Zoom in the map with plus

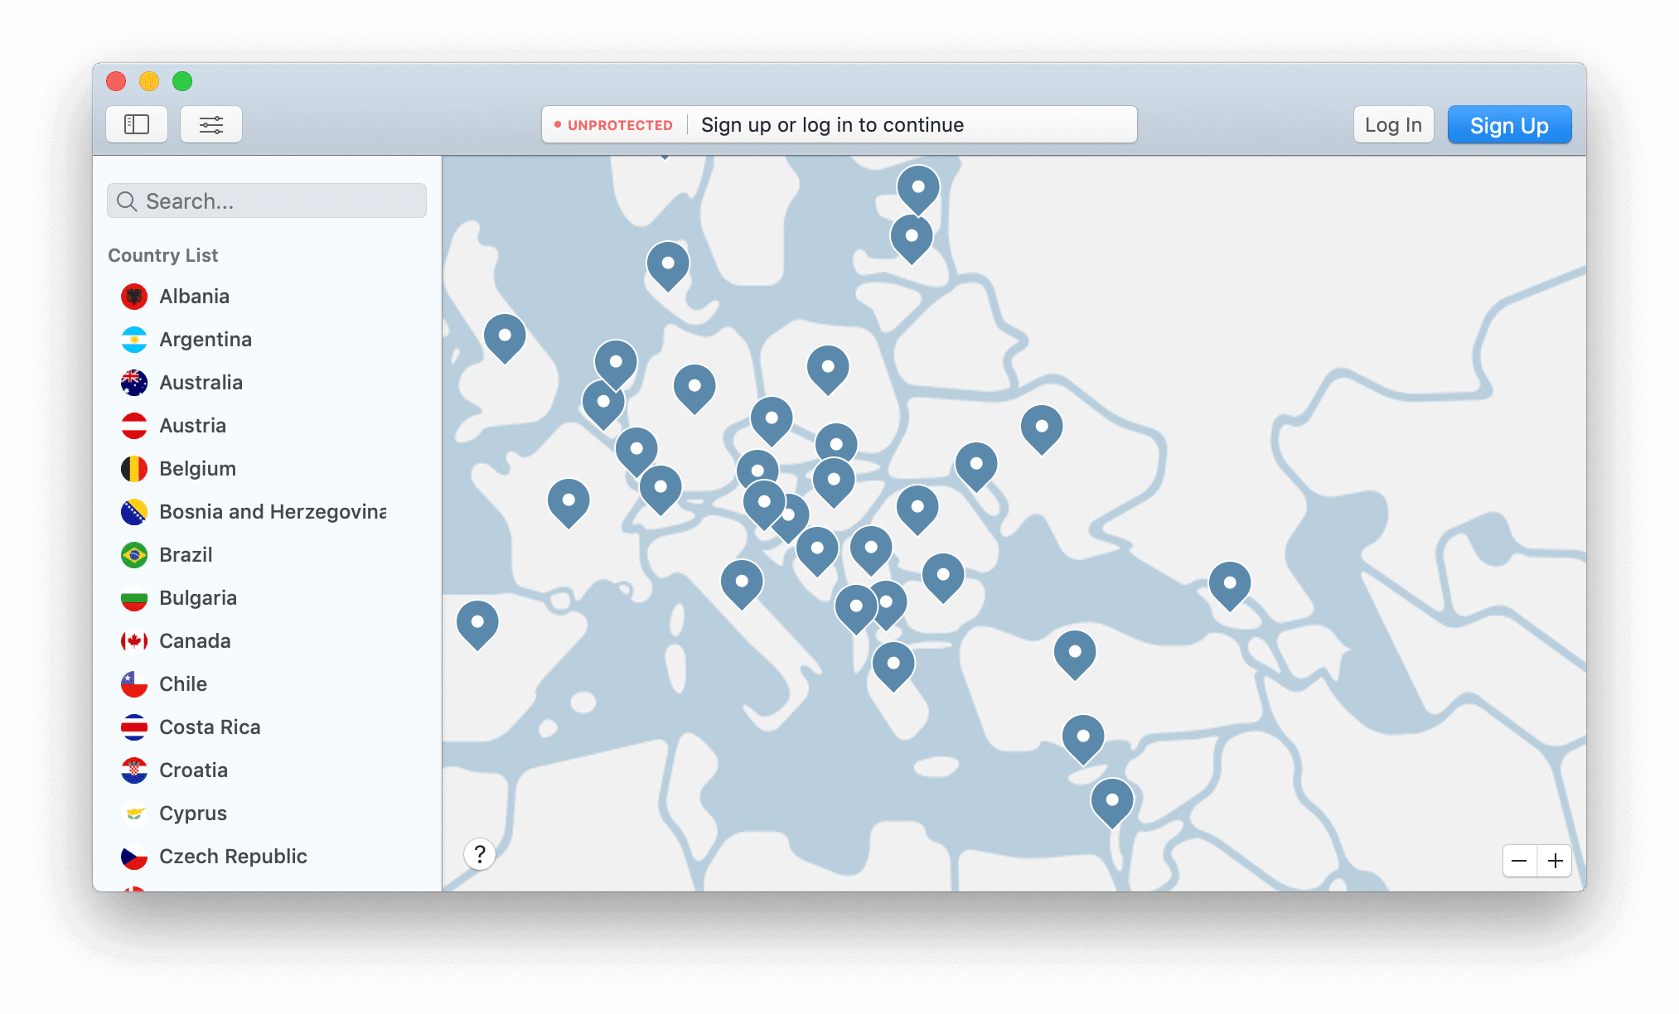coord(1556,861)
